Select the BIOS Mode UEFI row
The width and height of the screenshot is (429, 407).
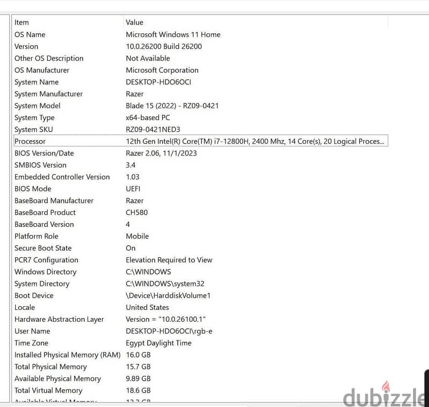(x=201, y=189)
